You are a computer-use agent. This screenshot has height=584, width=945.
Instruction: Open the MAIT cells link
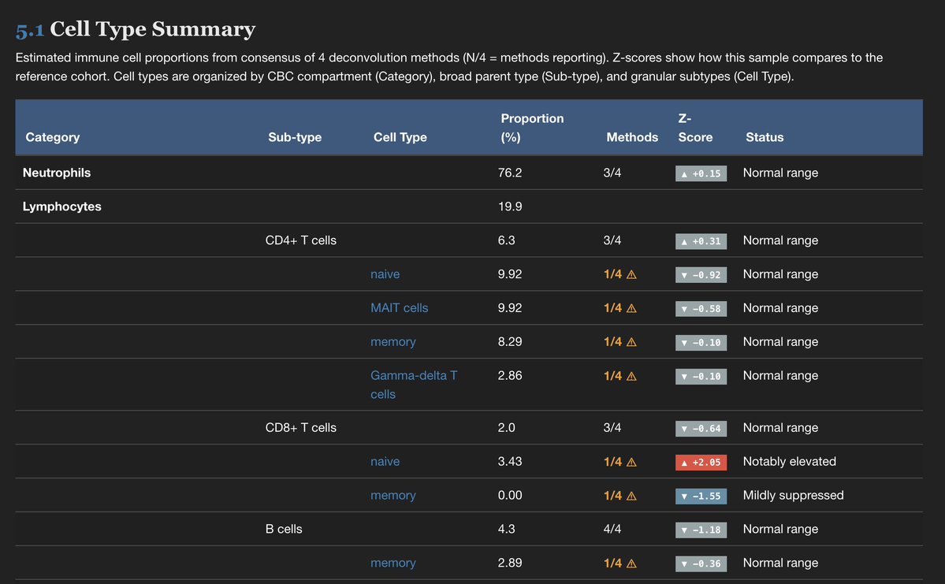point(399,308)
